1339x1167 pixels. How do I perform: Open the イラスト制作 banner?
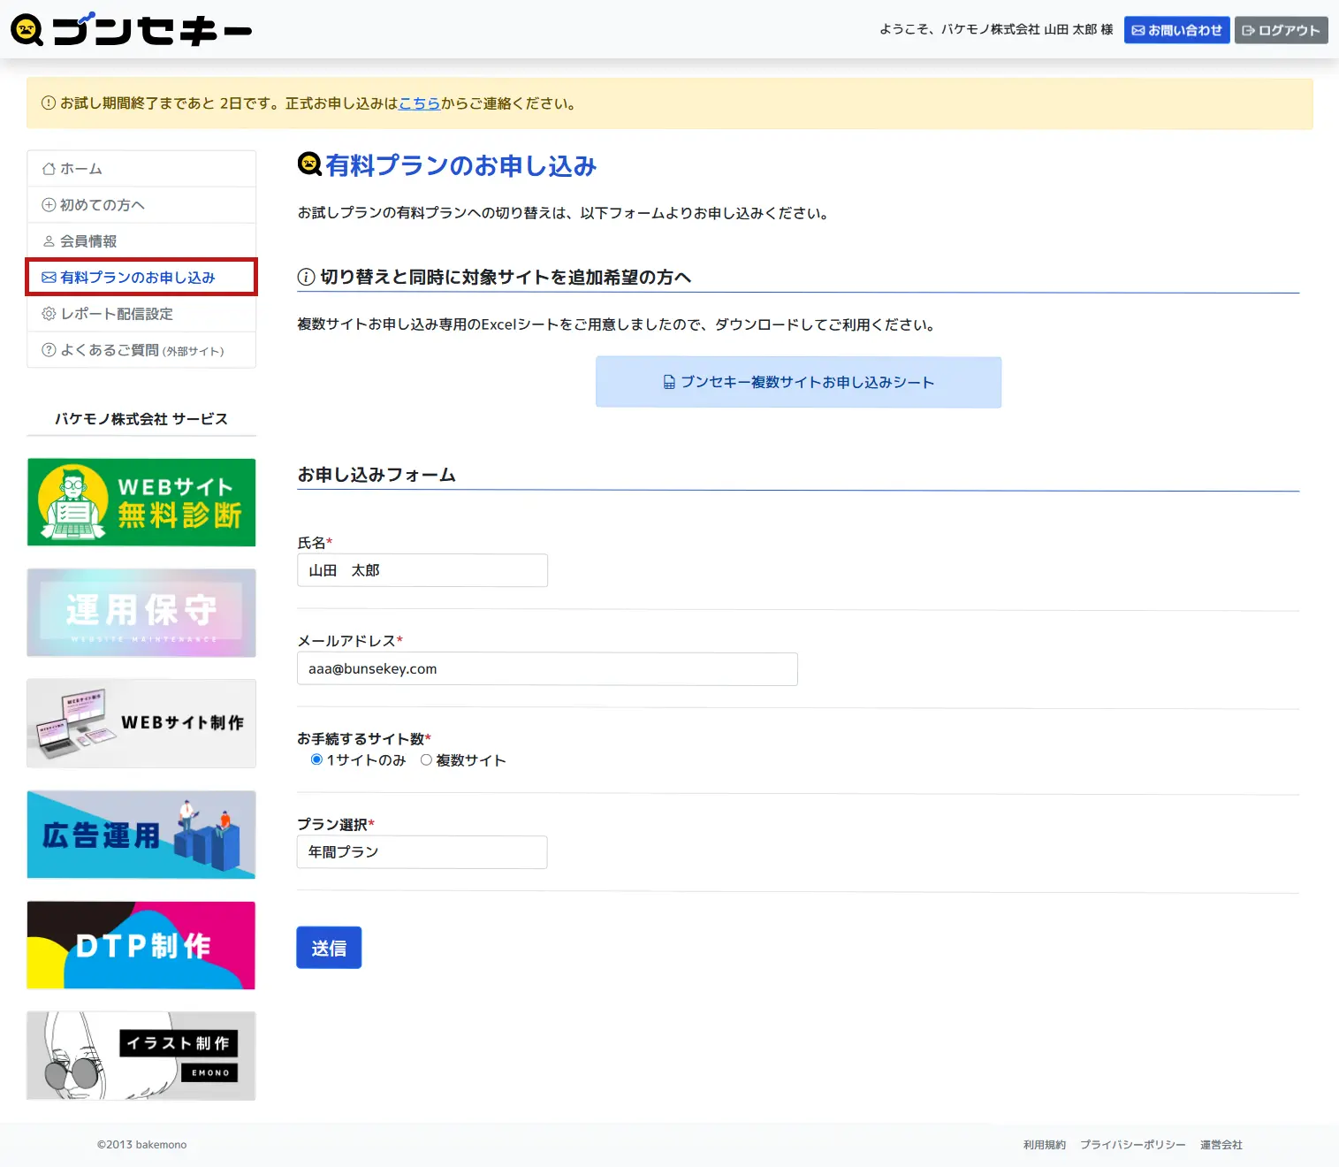point(141,1056)
